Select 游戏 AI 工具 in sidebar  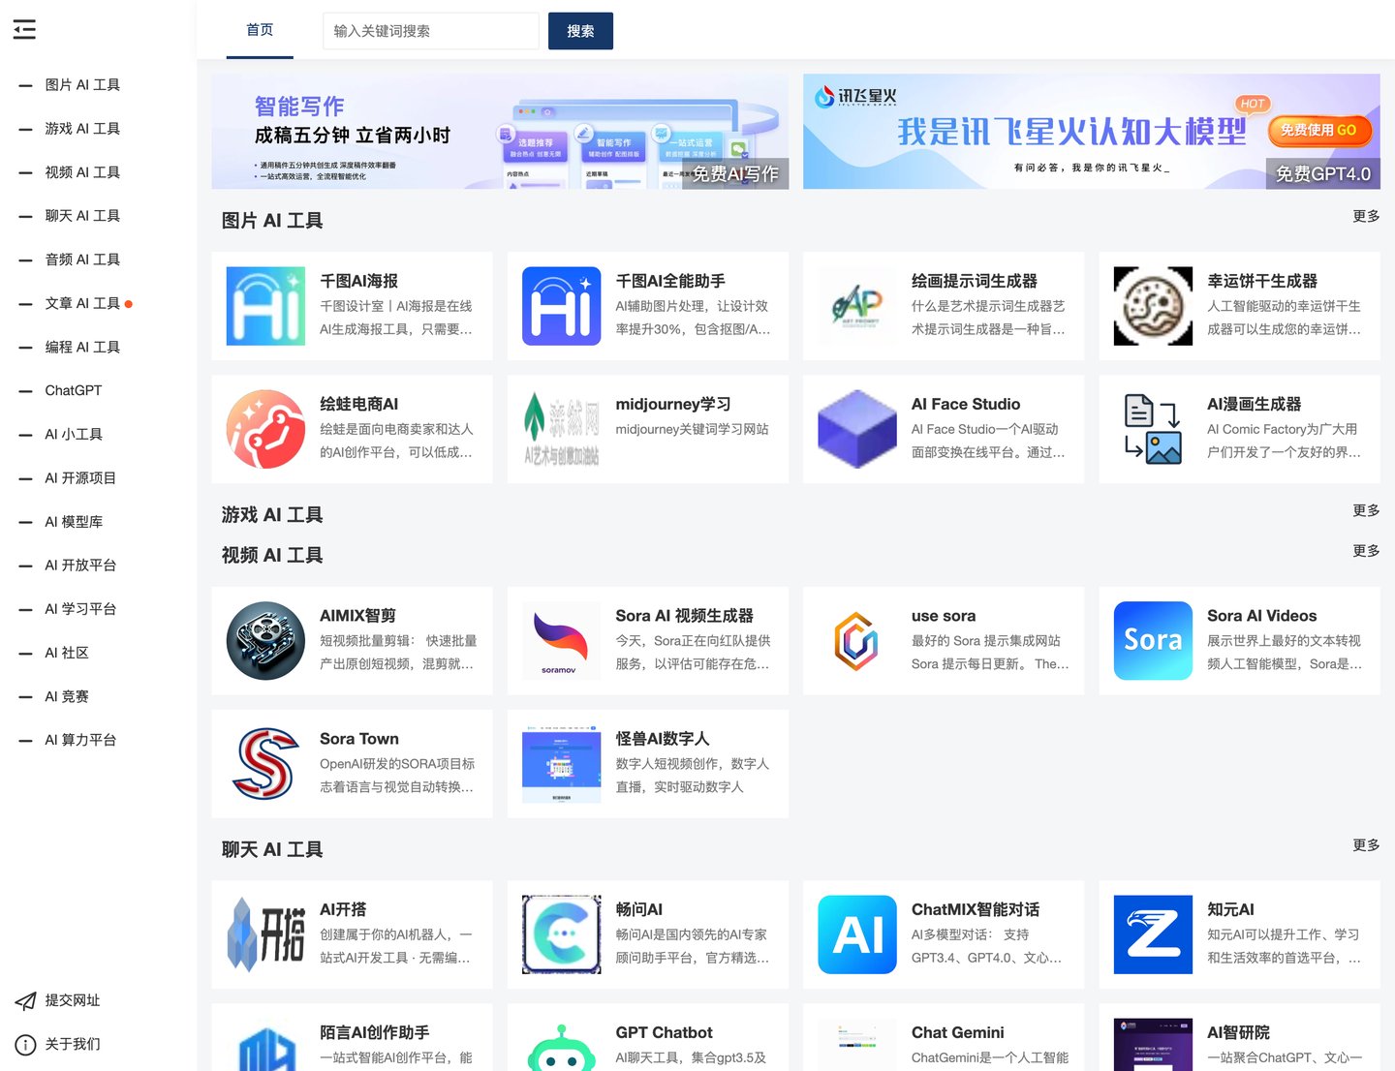tap(82, 129)
